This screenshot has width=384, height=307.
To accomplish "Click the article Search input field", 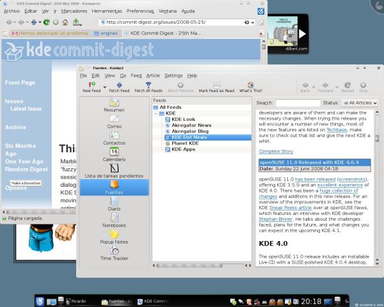I will [298, 103].
